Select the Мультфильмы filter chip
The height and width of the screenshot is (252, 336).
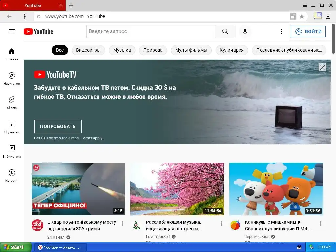(191, 50)
